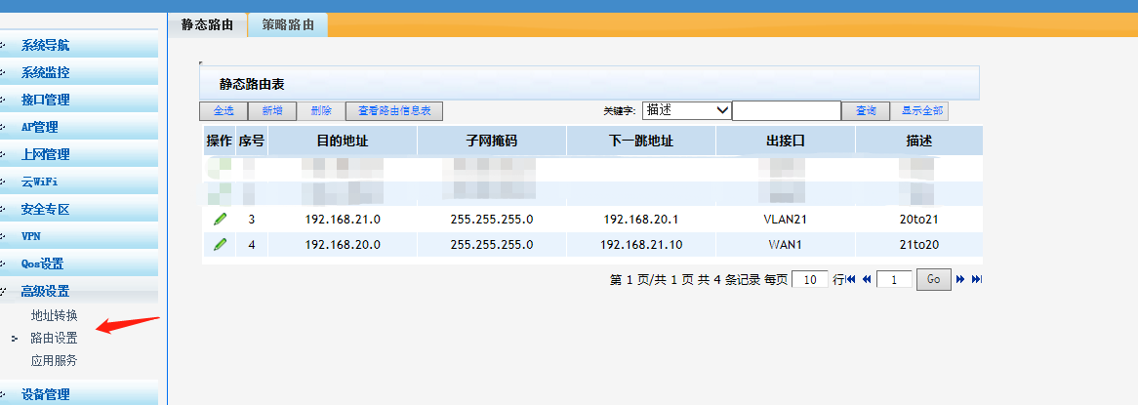Click 删除 button

click(x=321, y=111)
